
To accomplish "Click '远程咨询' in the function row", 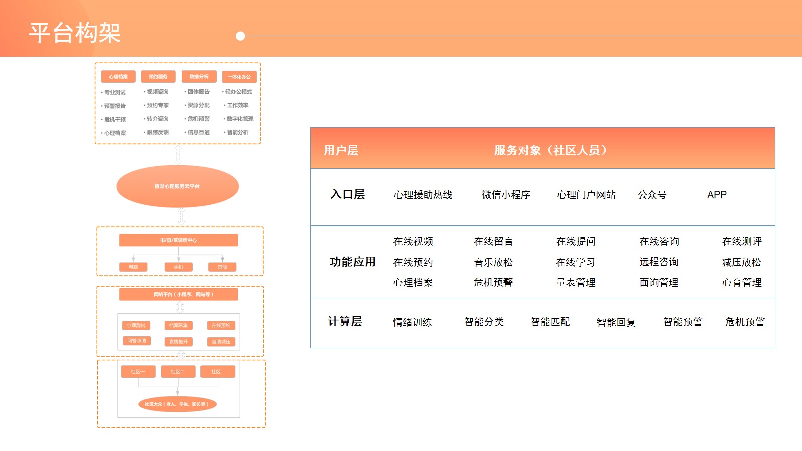I will coord(659,262).
